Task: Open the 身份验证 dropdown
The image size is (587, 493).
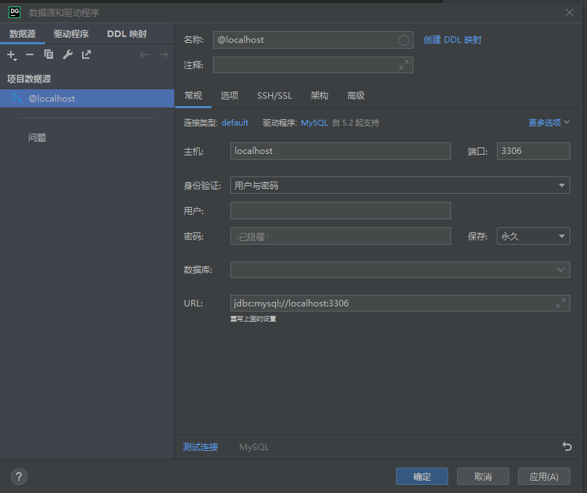Action: tap(400, 185)
